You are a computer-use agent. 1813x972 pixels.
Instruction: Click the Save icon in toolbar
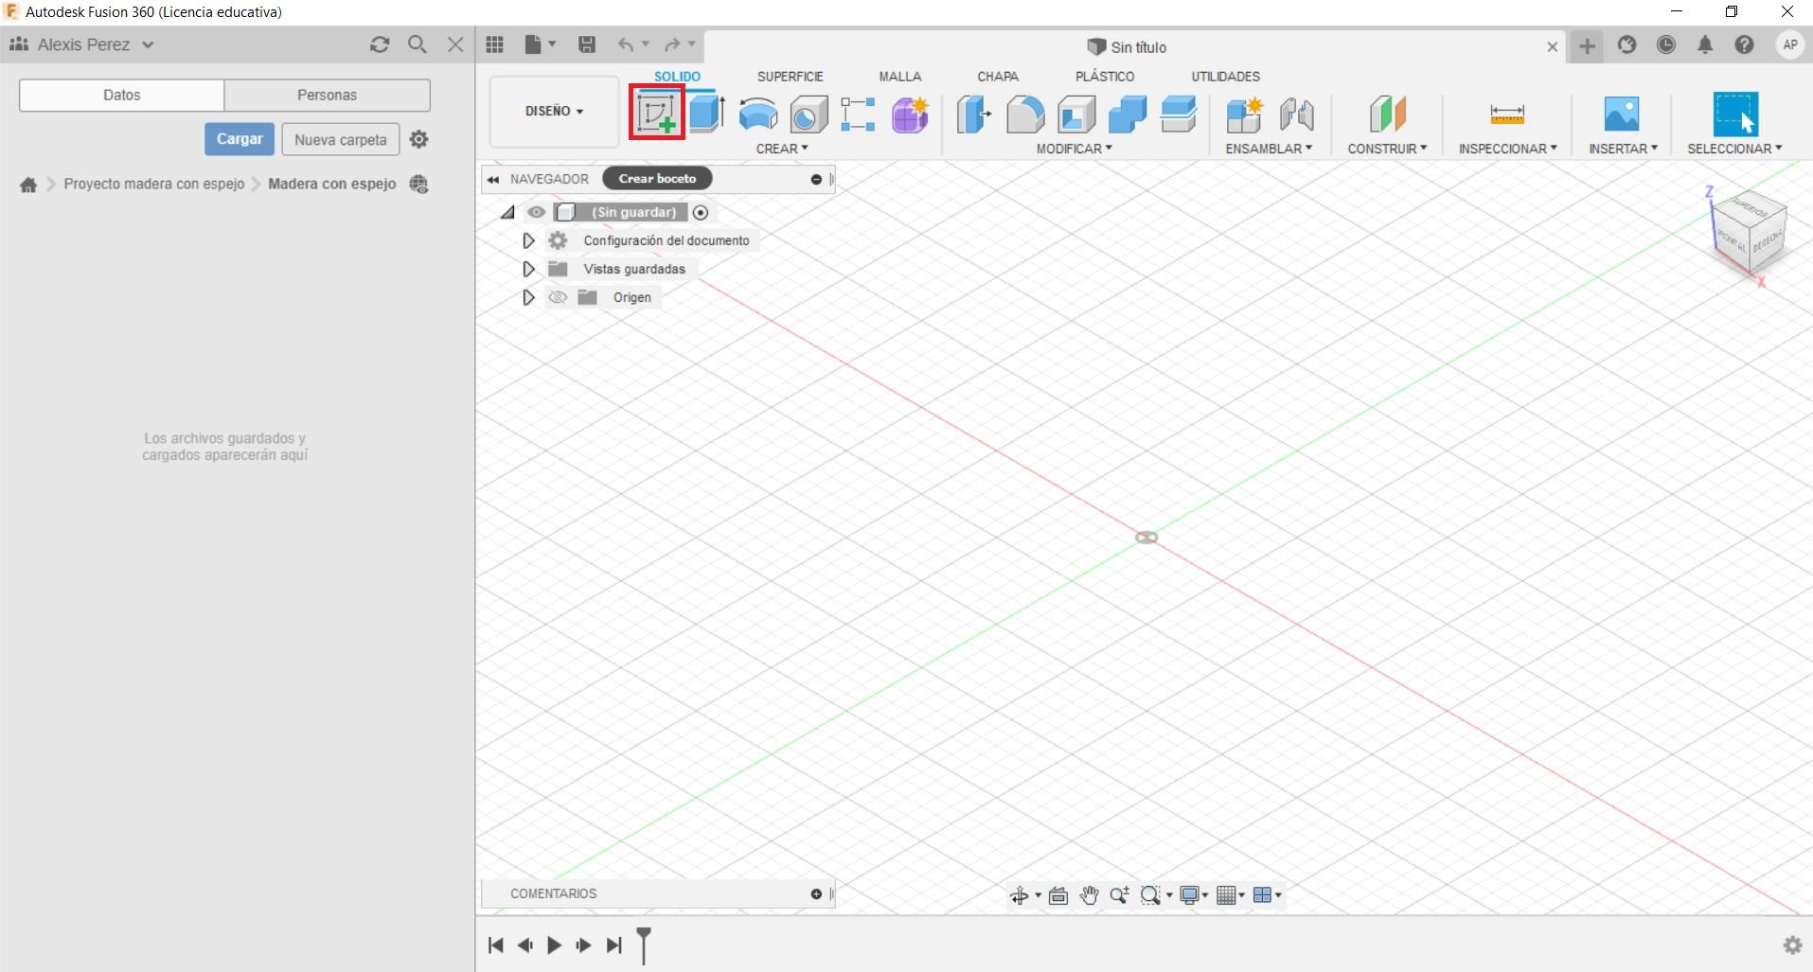(x=587, y=44)
